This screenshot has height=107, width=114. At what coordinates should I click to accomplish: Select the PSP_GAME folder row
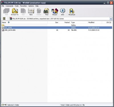(57, 28)
